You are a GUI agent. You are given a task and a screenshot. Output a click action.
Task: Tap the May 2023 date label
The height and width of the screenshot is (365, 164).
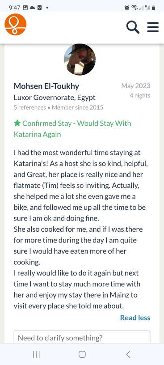coord(135,86)
